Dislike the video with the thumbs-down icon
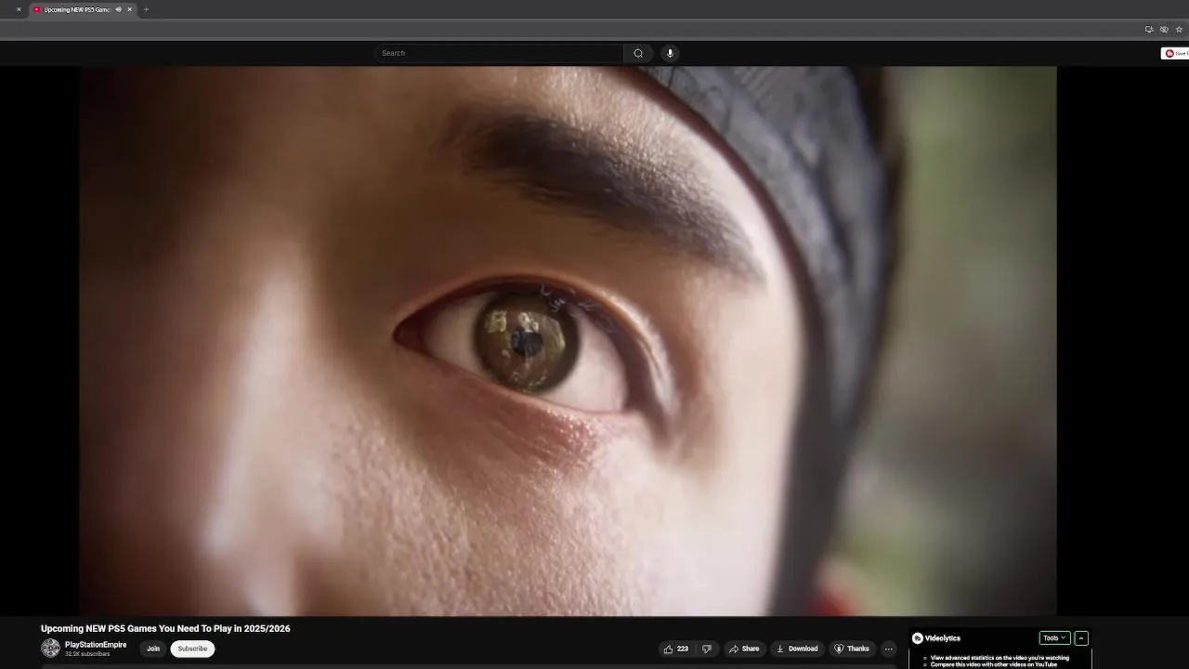Image resolution: width=1189 pixels, height=669 pixels. tap(706, 649)
